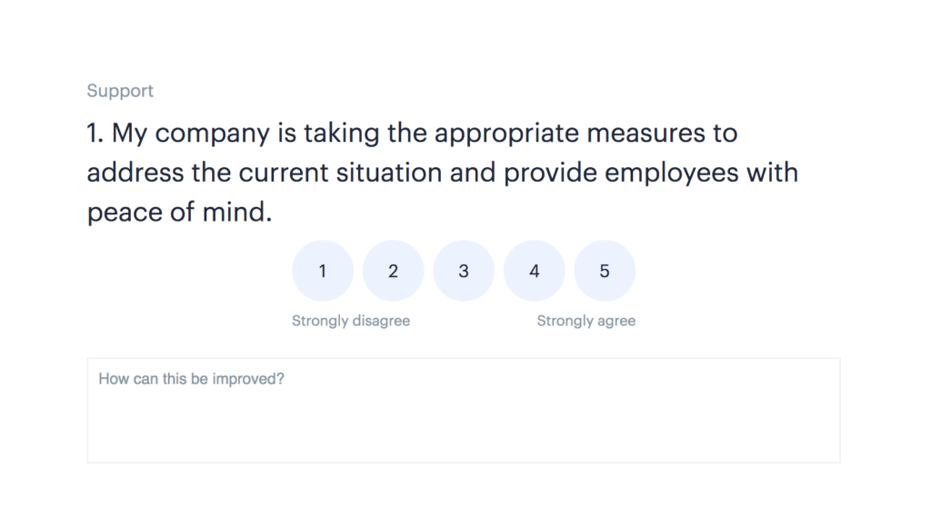Screen dimensions: 931x526
Task: Select rating 2 on the scale
Action: point(393,271)
